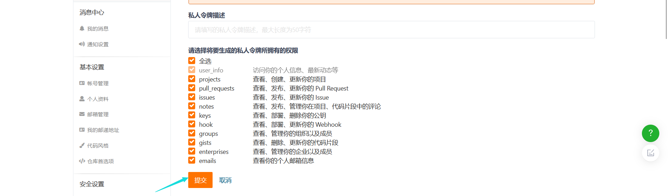
Task: Go to 个人资料 settings
Action: [x=98, y=99]
